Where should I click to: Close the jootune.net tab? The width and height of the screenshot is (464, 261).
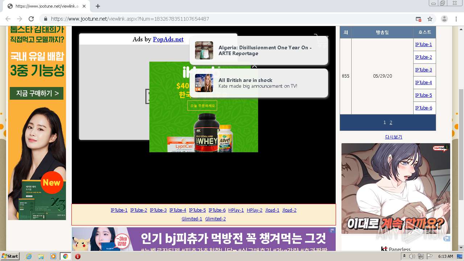pyautogui.click(x=84, y=6)
